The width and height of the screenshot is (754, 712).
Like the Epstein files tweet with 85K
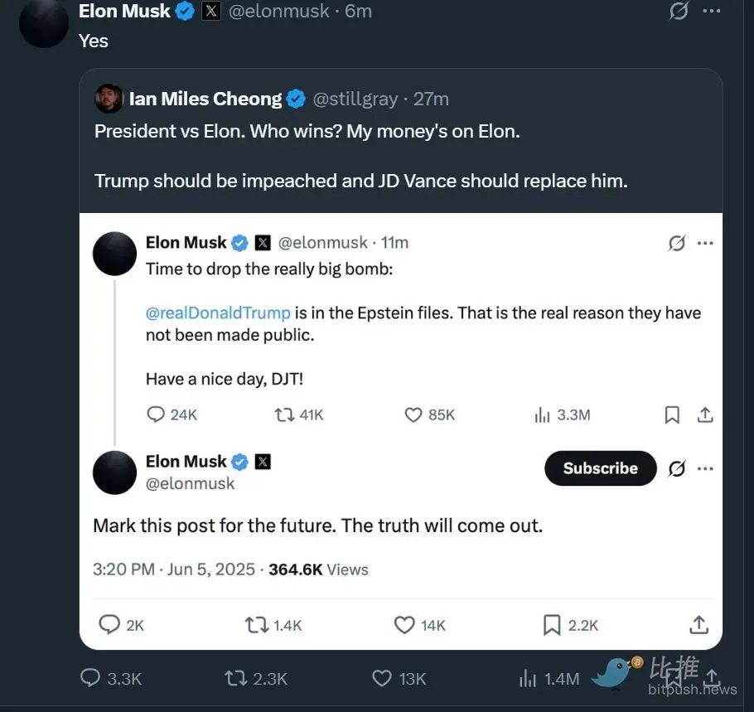pos(413,414)
